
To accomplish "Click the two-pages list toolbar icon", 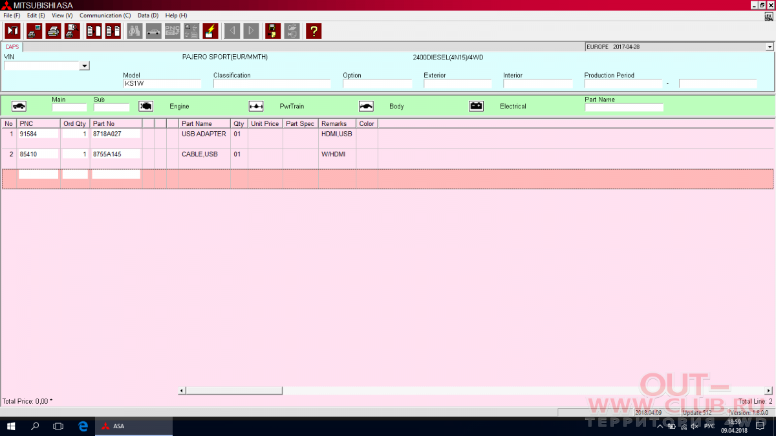I will coord(113,30).
